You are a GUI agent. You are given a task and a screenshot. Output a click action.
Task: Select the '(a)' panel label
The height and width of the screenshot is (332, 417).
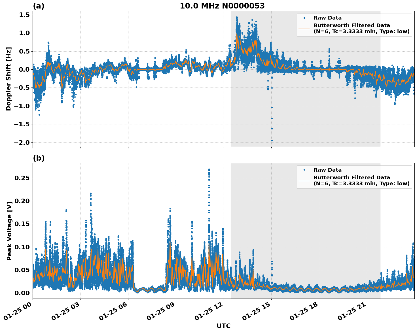pyautogui.click(x=39, y=6)
